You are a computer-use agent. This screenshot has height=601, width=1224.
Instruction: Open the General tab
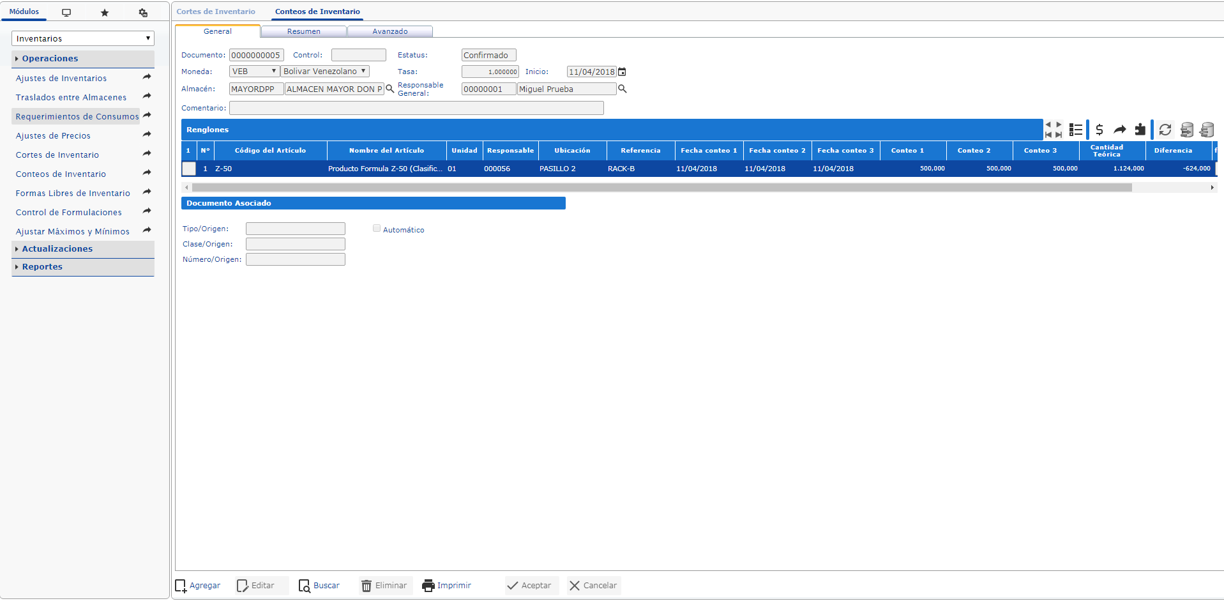click(x=218, y=31)
